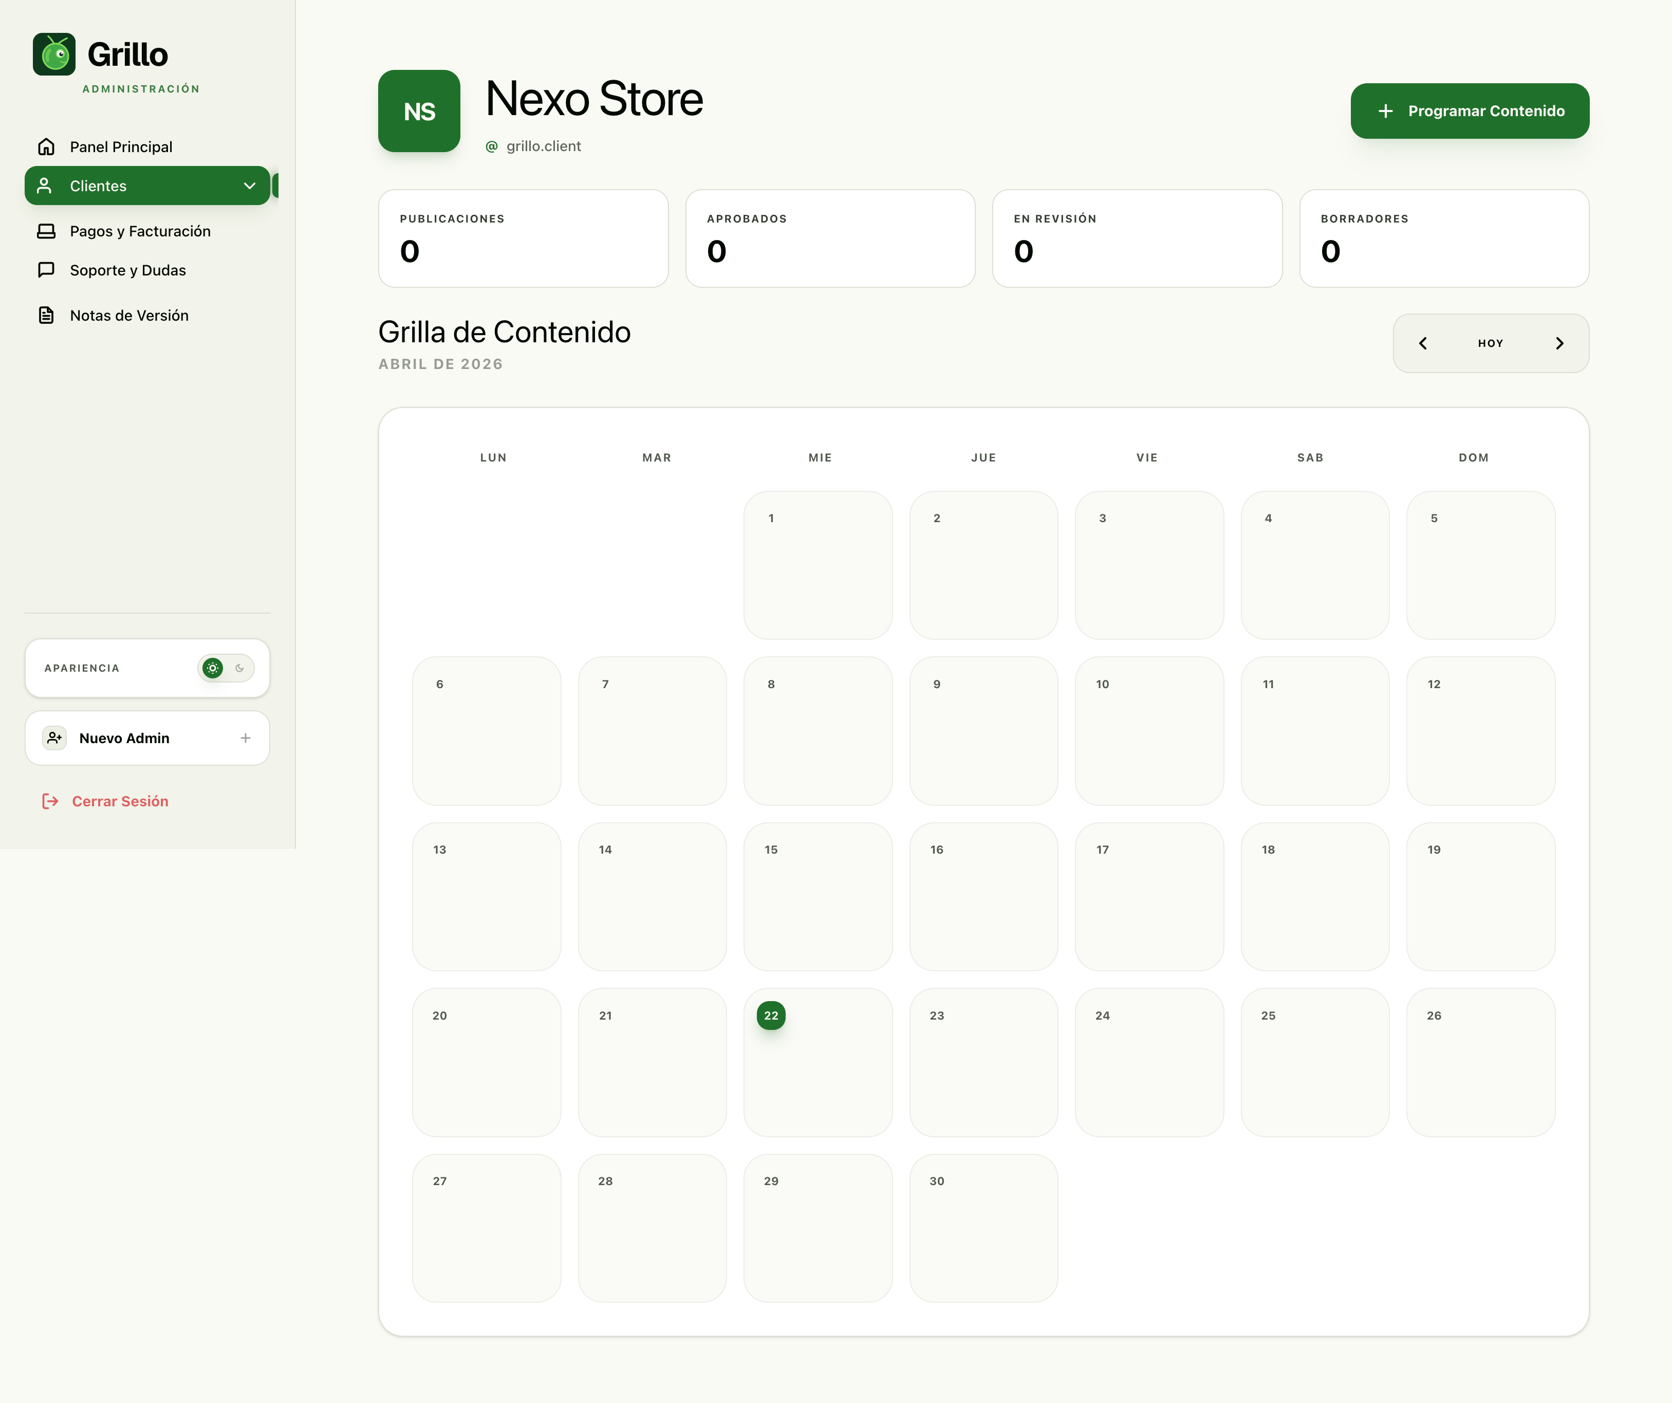Click the HOY button in calendar navigation

pyautogui.click(x=1491, y=343)
